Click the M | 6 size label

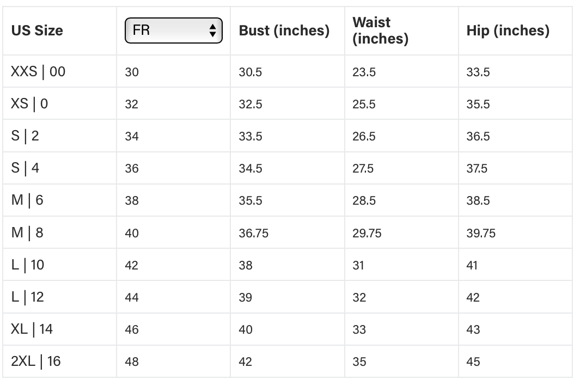[x=27, y=200]
